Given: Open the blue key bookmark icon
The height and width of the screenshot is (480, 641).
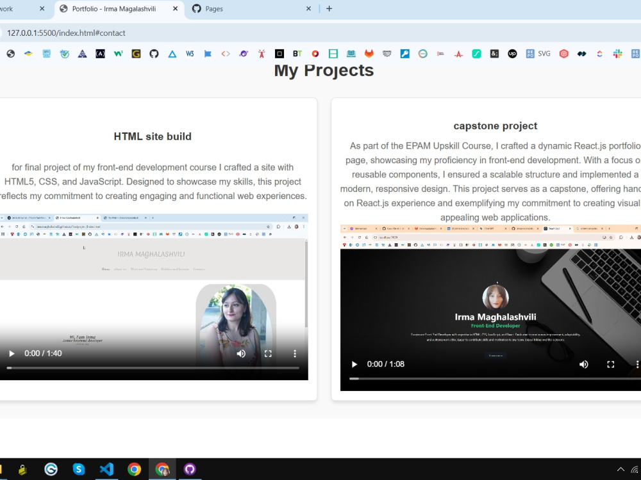Looking at the screenshot, I should click(x=404, y=54).
